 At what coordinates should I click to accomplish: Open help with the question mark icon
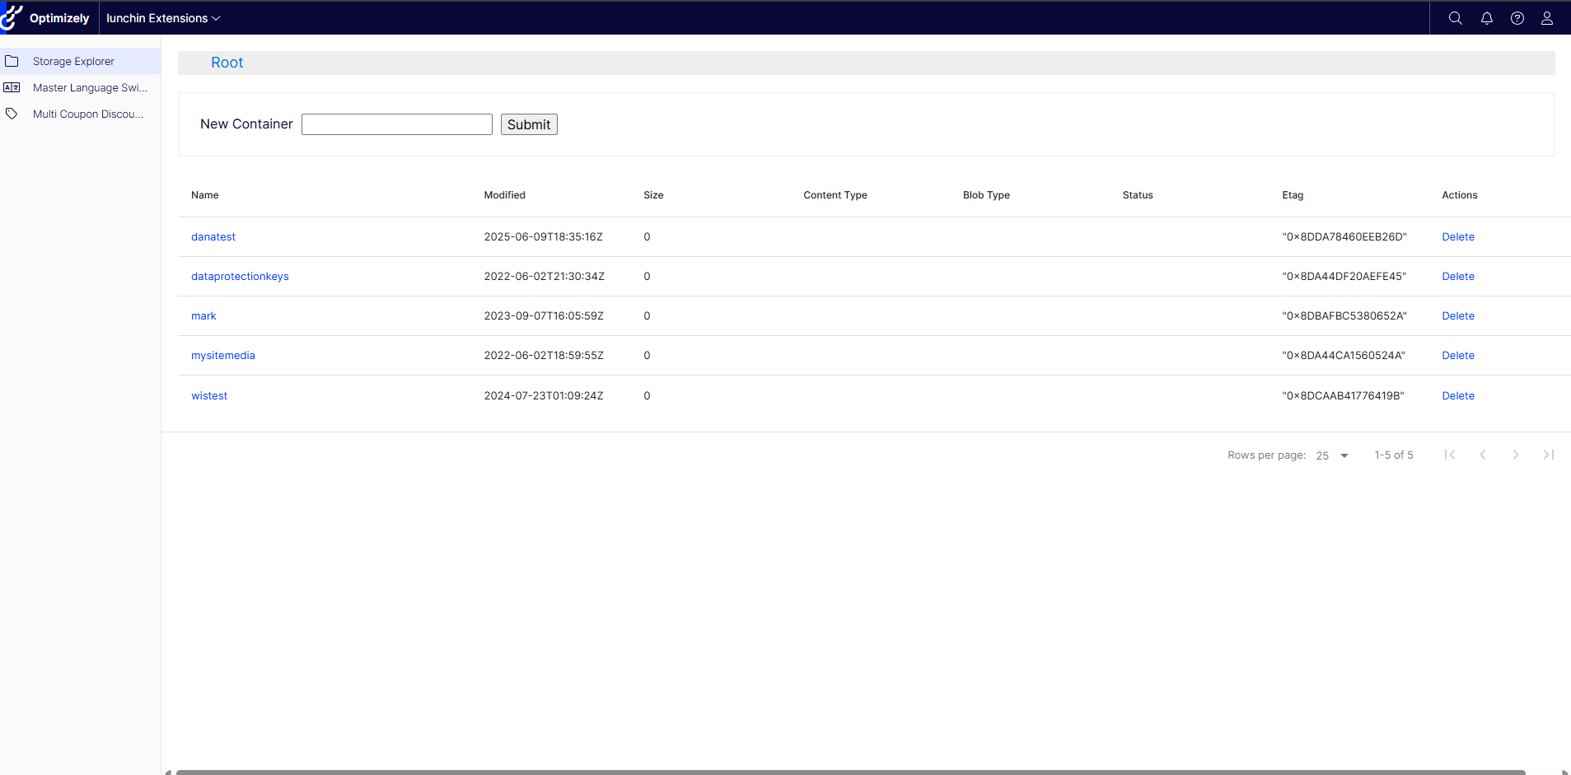coord(1517,17)
